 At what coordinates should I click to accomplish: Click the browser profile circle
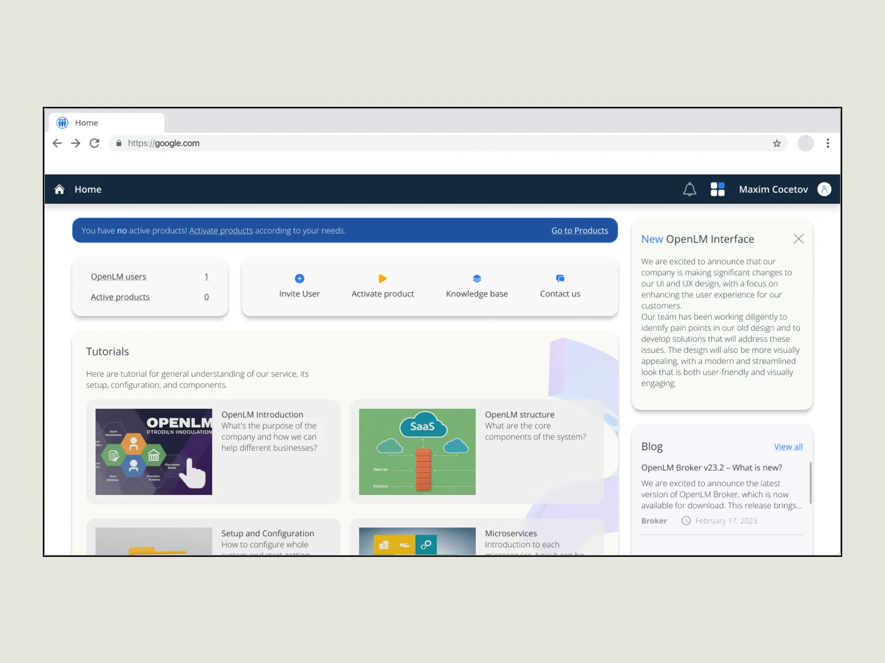(805, 143)
